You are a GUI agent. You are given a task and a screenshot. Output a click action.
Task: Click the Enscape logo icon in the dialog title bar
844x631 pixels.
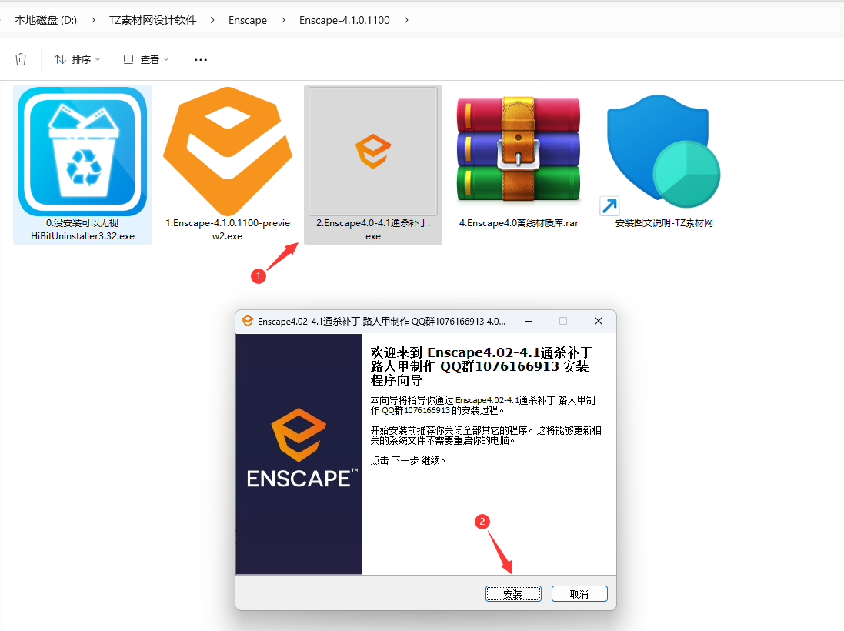(x=248, y=322)
